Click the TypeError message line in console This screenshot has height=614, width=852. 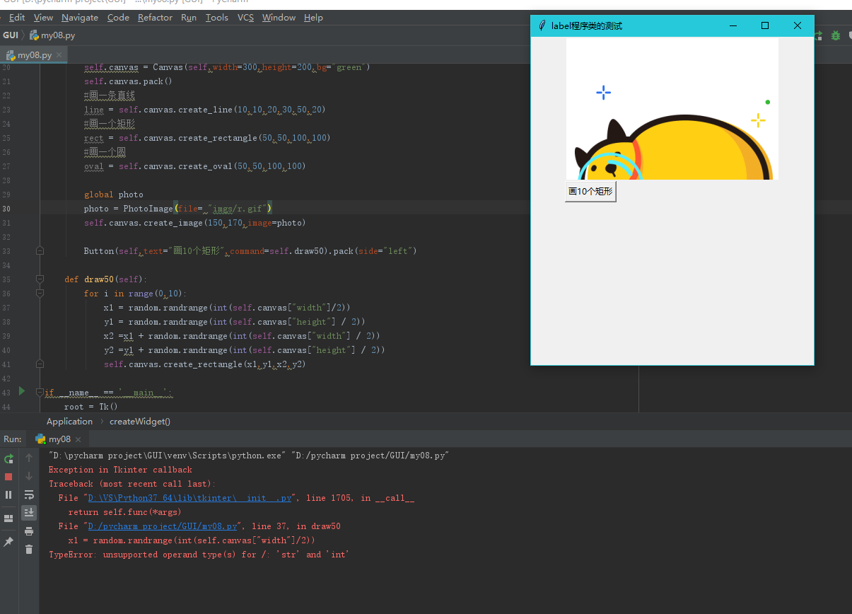coord(199,555)
